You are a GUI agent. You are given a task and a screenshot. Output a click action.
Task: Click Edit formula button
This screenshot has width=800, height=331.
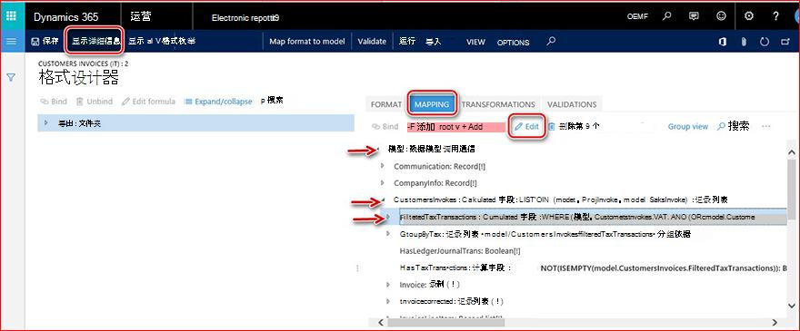tap(148, 102)
